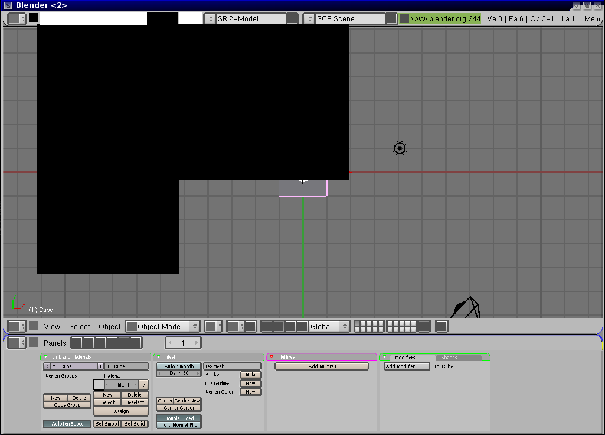Open the Select menu
605x435 pixels.
80,326
